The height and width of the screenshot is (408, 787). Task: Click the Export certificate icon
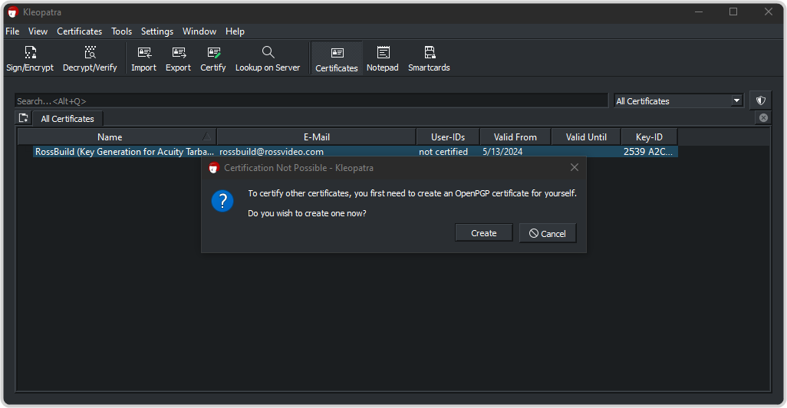178,58
